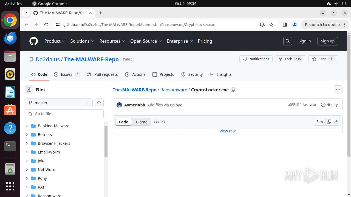Open the Product menu dropdown
Screen dimensions: 351x197
pos(55,41)
